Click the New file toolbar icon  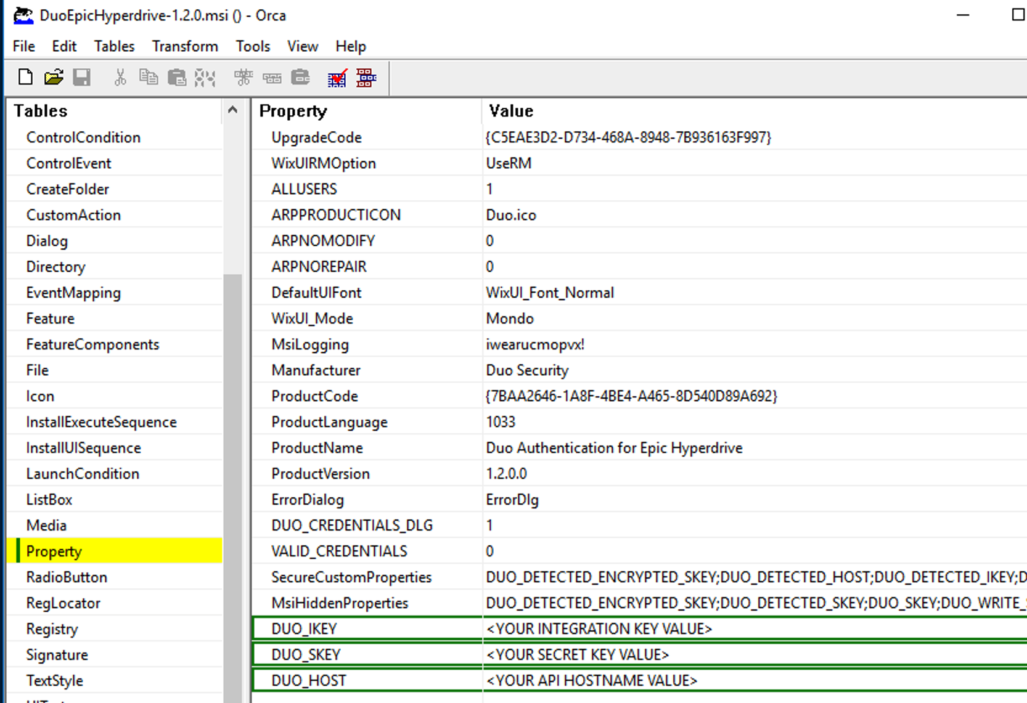tap(25, 77)
